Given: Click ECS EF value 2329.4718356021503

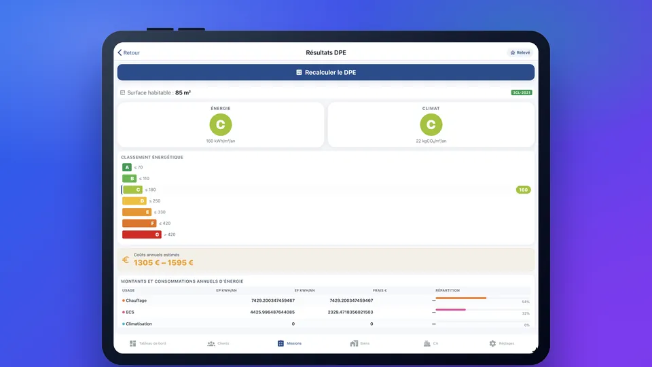Looking at the screenshot, I should (350, 312).
